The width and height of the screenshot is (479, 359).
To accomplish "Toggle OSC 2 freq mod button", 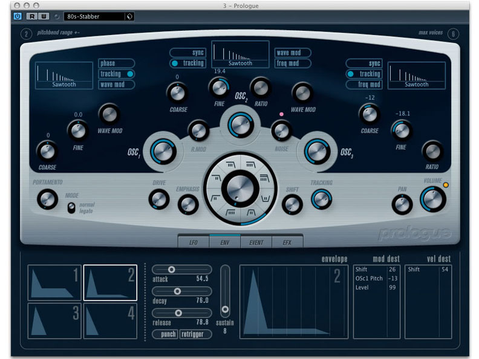I will (x=293, y=63).
